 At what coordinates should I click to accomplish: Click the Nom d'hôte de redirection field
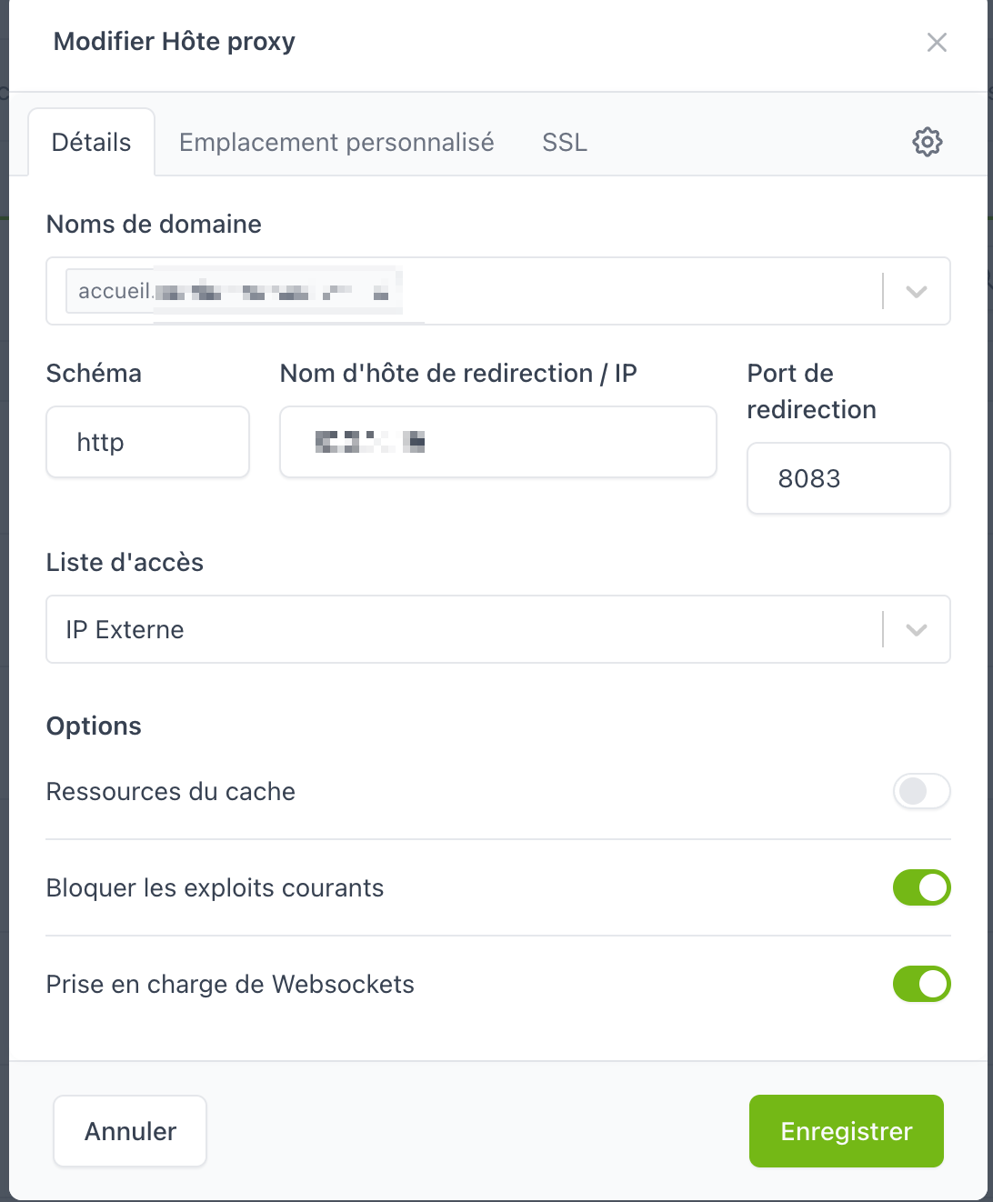(x=498, y=442)
